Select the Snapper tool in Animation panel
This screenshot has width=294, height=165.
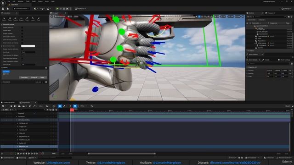click(21, 19)
